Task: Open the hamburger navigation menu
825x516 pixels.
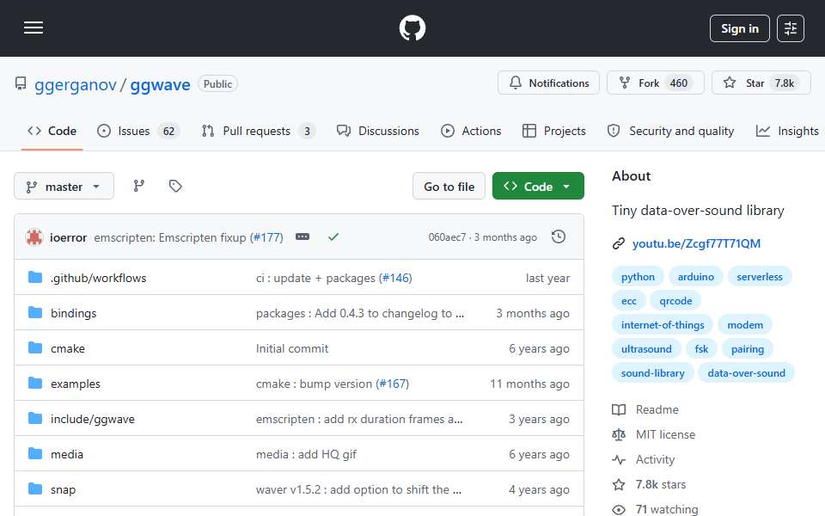Action: 34,28
